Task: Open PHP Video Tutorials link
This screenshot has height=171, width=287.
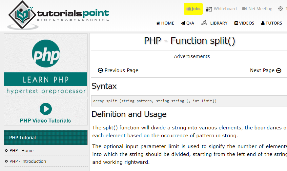Action: point(45,121)
